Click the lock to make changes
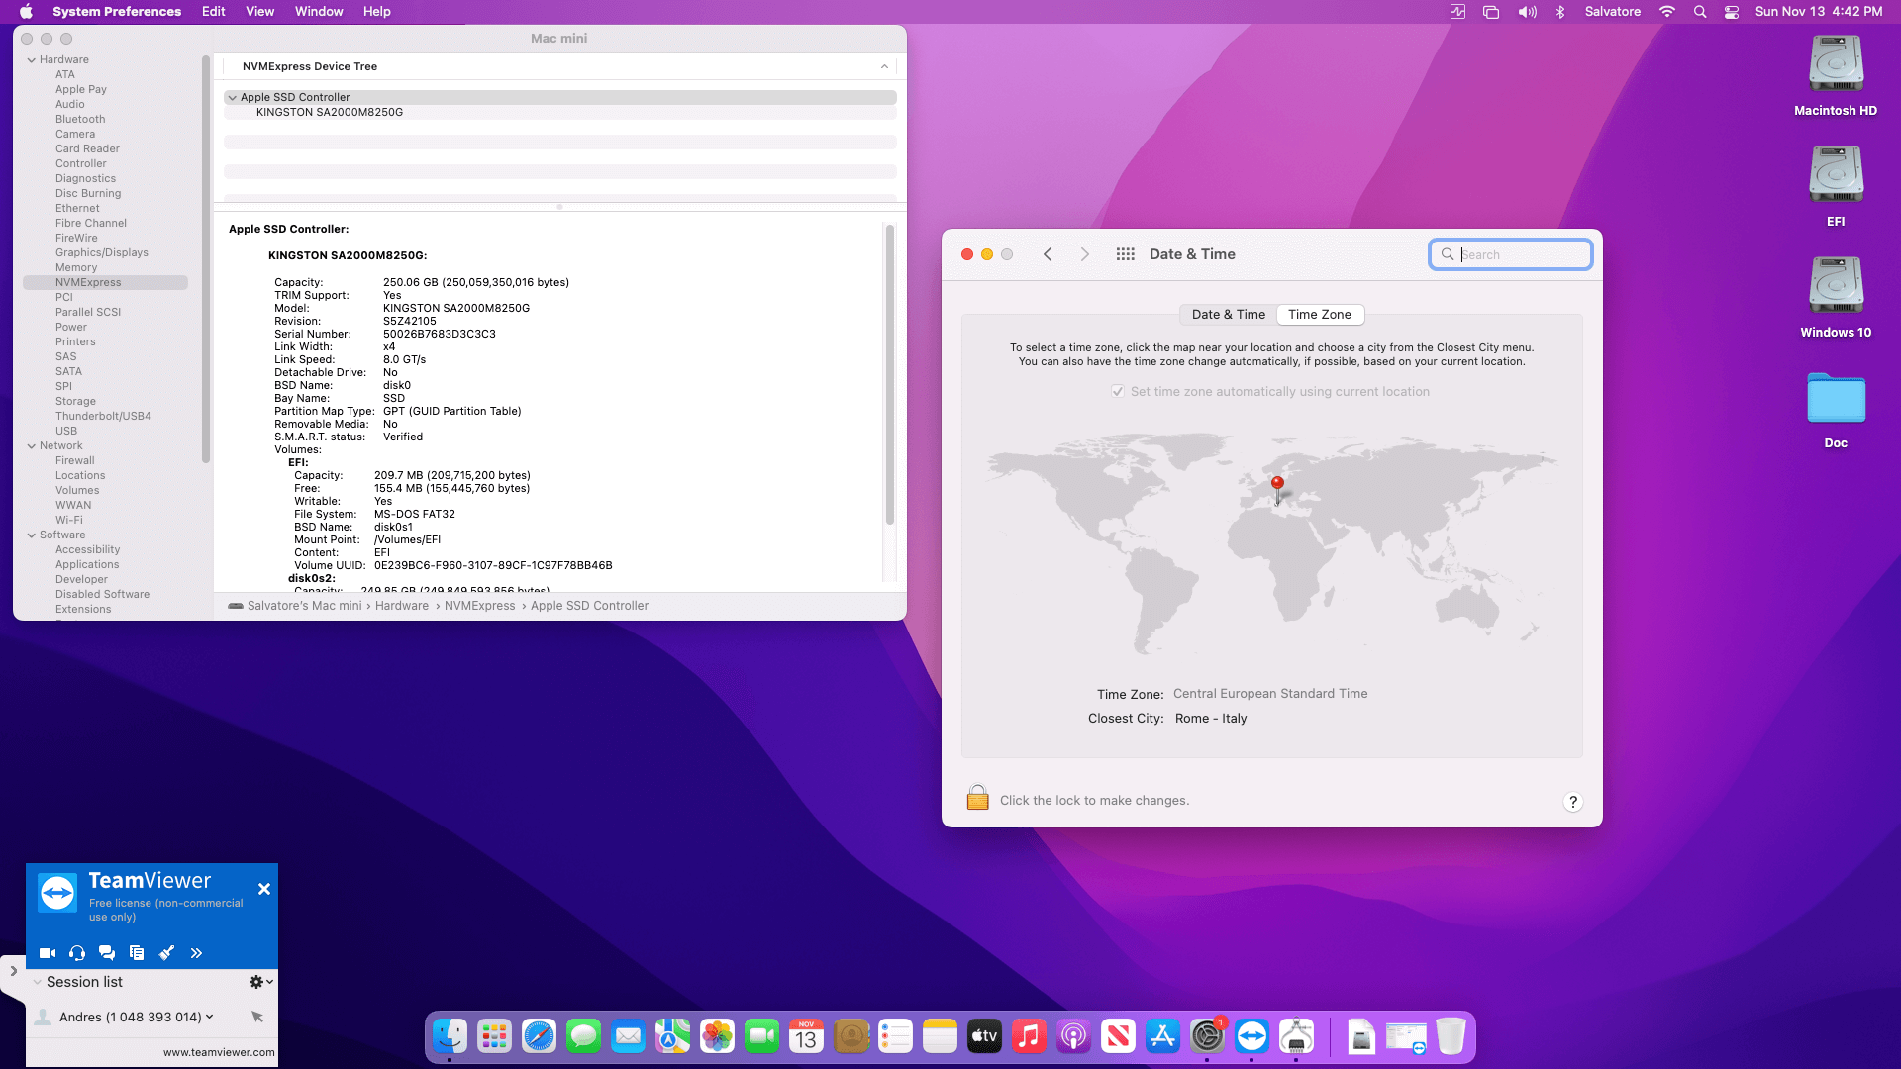The image size is (1901, 1069). point(977,798)
